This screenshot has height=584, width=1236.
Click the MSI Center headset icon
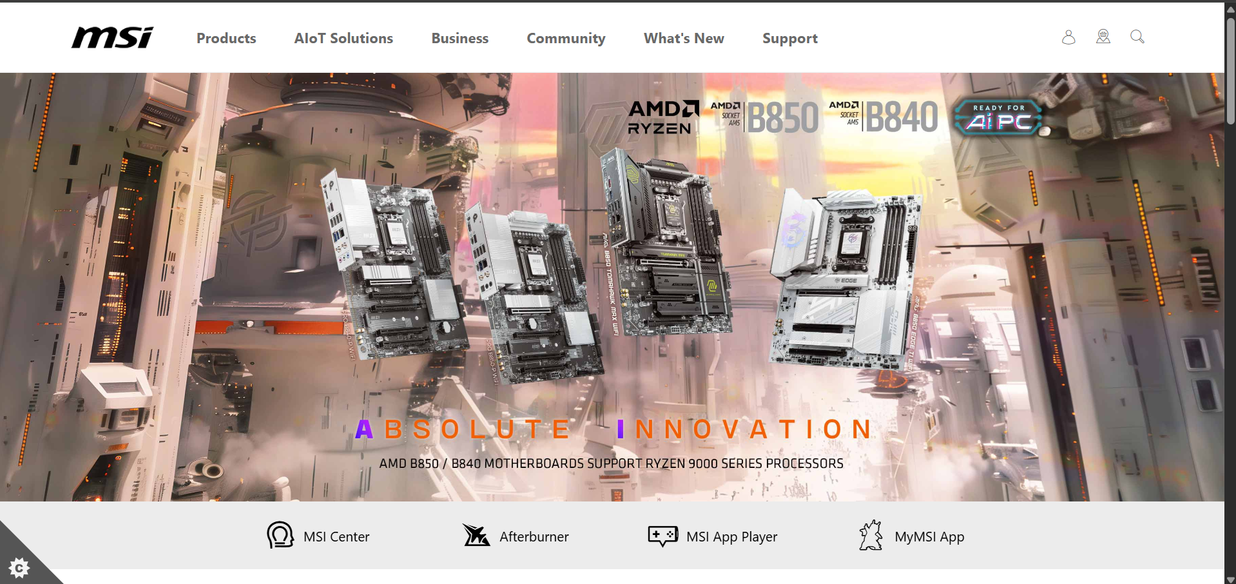point(280,535)
